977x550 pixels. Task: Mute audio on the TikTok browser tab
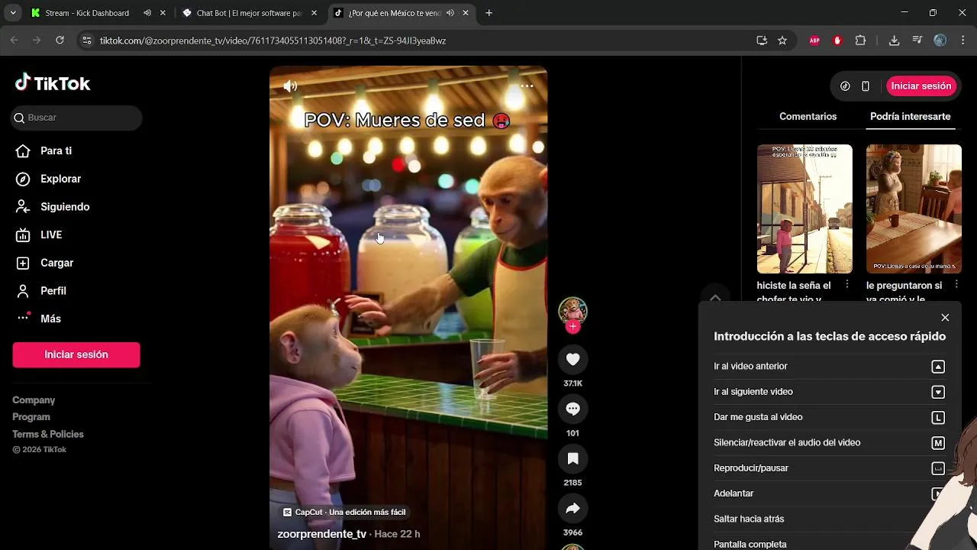450,13
